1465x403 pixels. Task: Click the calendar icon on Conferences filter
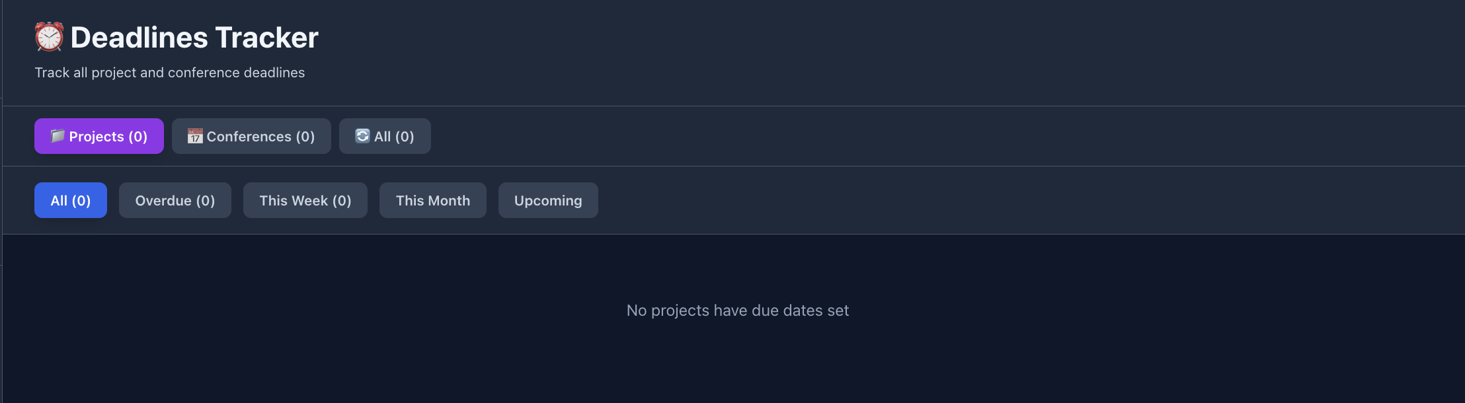[195, 136]
